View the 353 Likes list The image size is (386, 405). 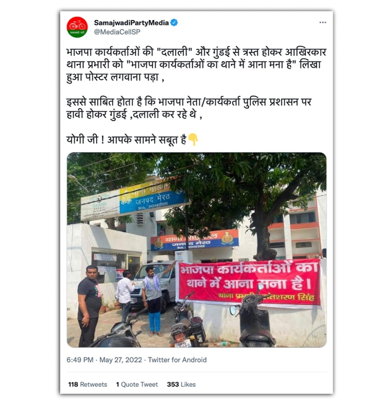[x=181, y=384]
